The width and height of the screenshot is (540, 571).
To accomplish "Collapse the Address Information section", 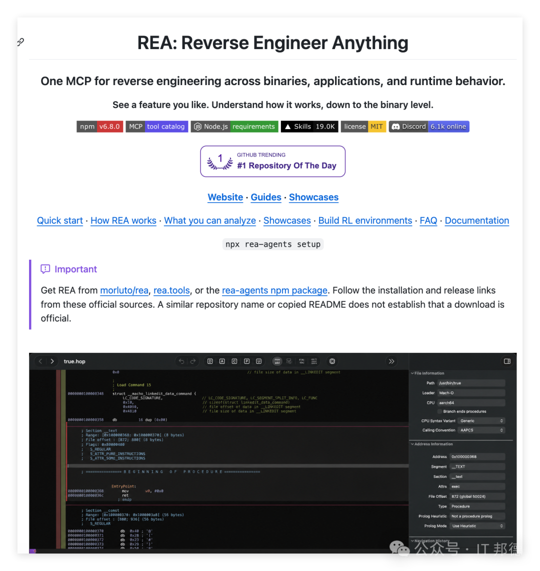I will click(x=412, y=444).
